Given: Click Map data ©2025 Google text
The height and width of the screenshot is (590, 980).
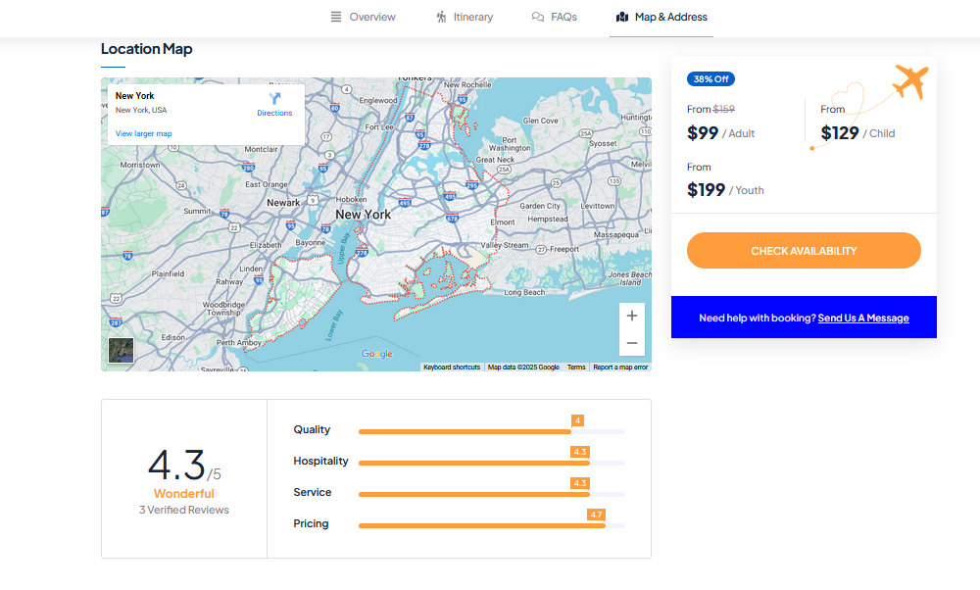Looking at the screenshot, I should coord(523,368).
